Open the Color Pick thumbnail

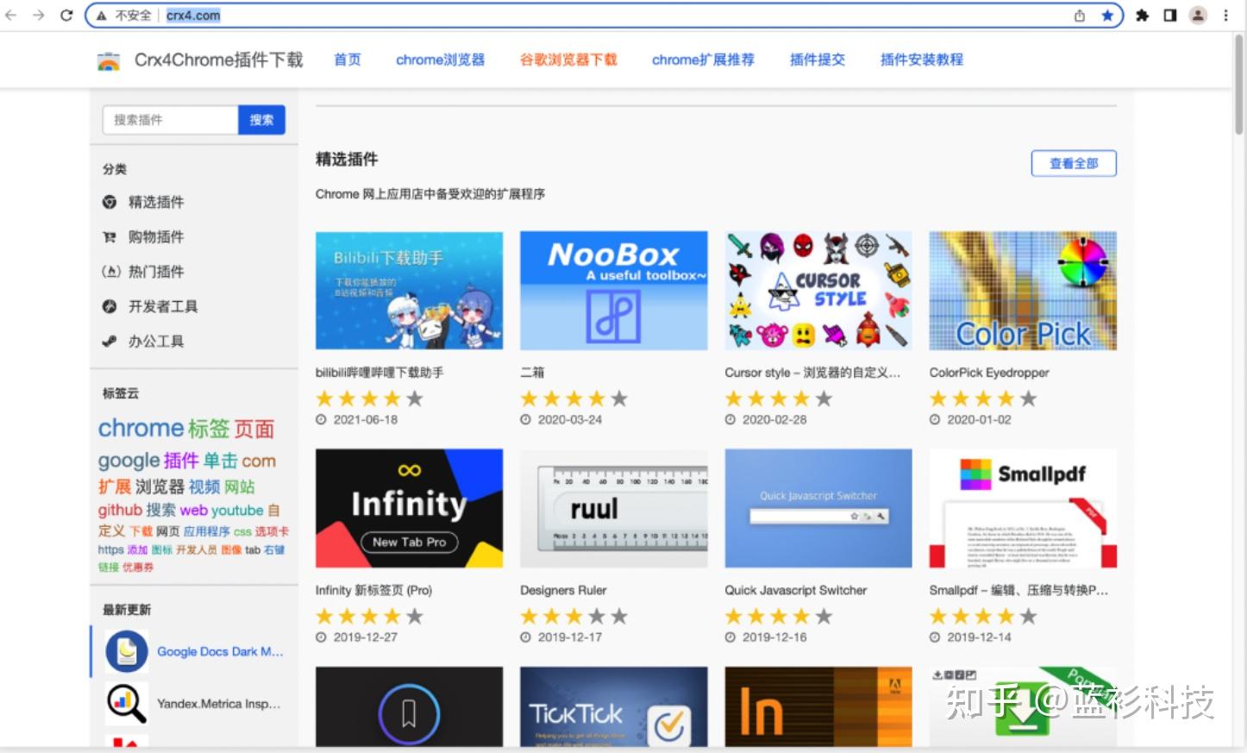click(1023, 291)
